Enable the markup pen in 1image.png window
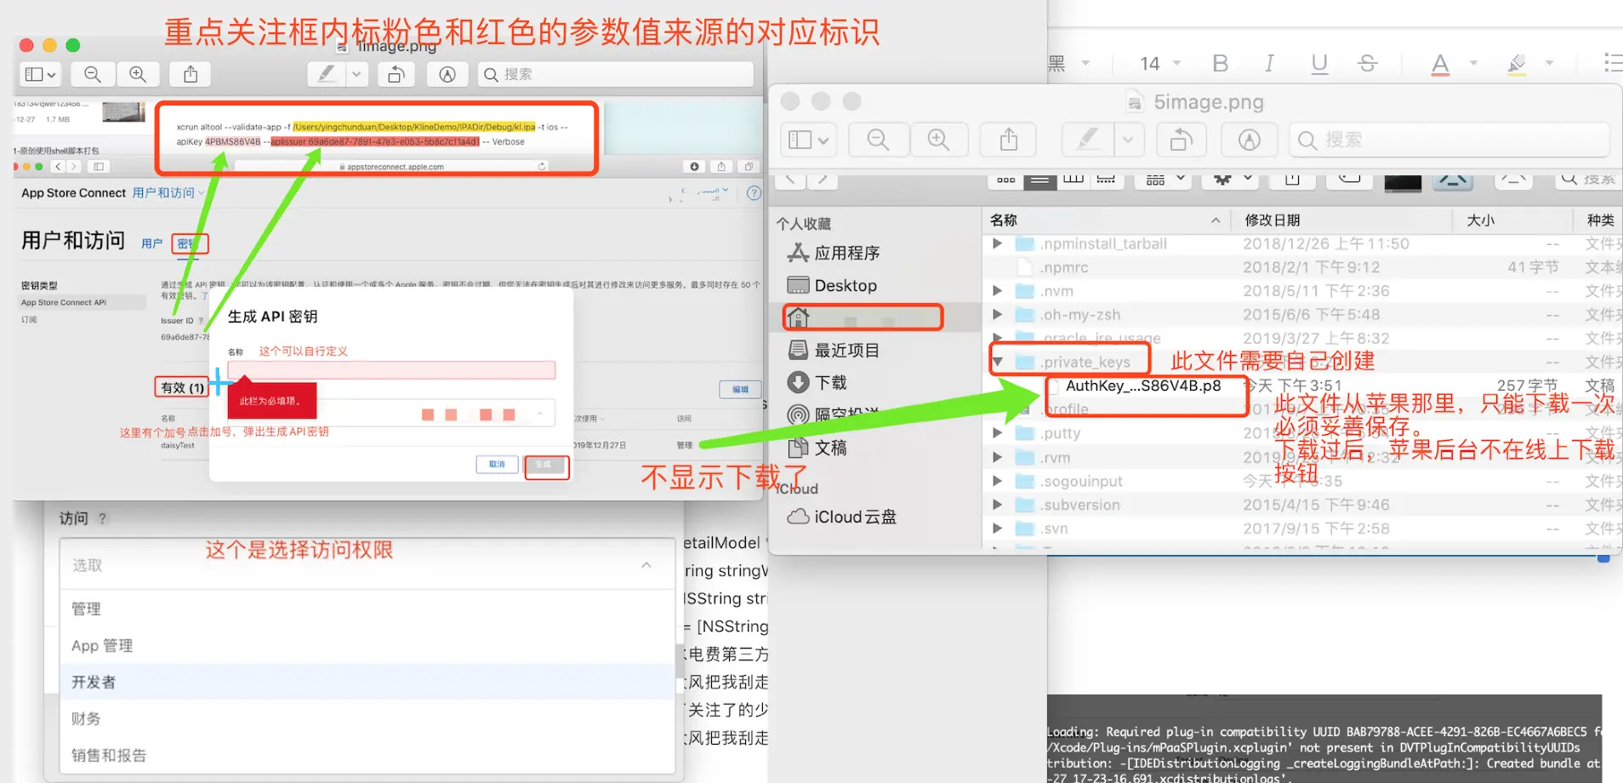This screenshot has height=783, width=1623. click(x=327, y=75)
